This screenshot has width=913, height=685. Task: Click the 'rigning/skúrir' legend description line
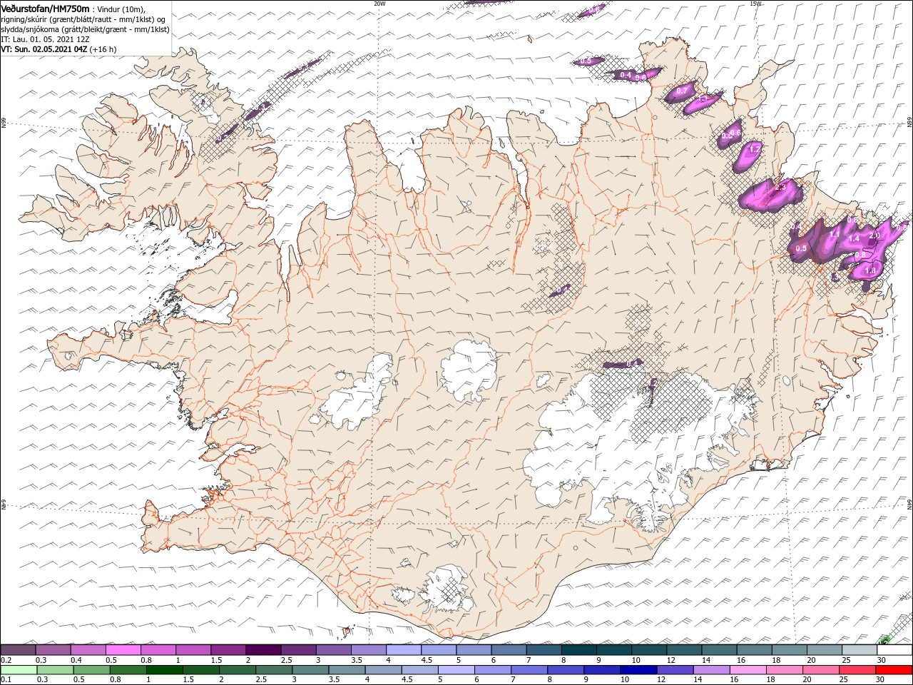(82, 19)
